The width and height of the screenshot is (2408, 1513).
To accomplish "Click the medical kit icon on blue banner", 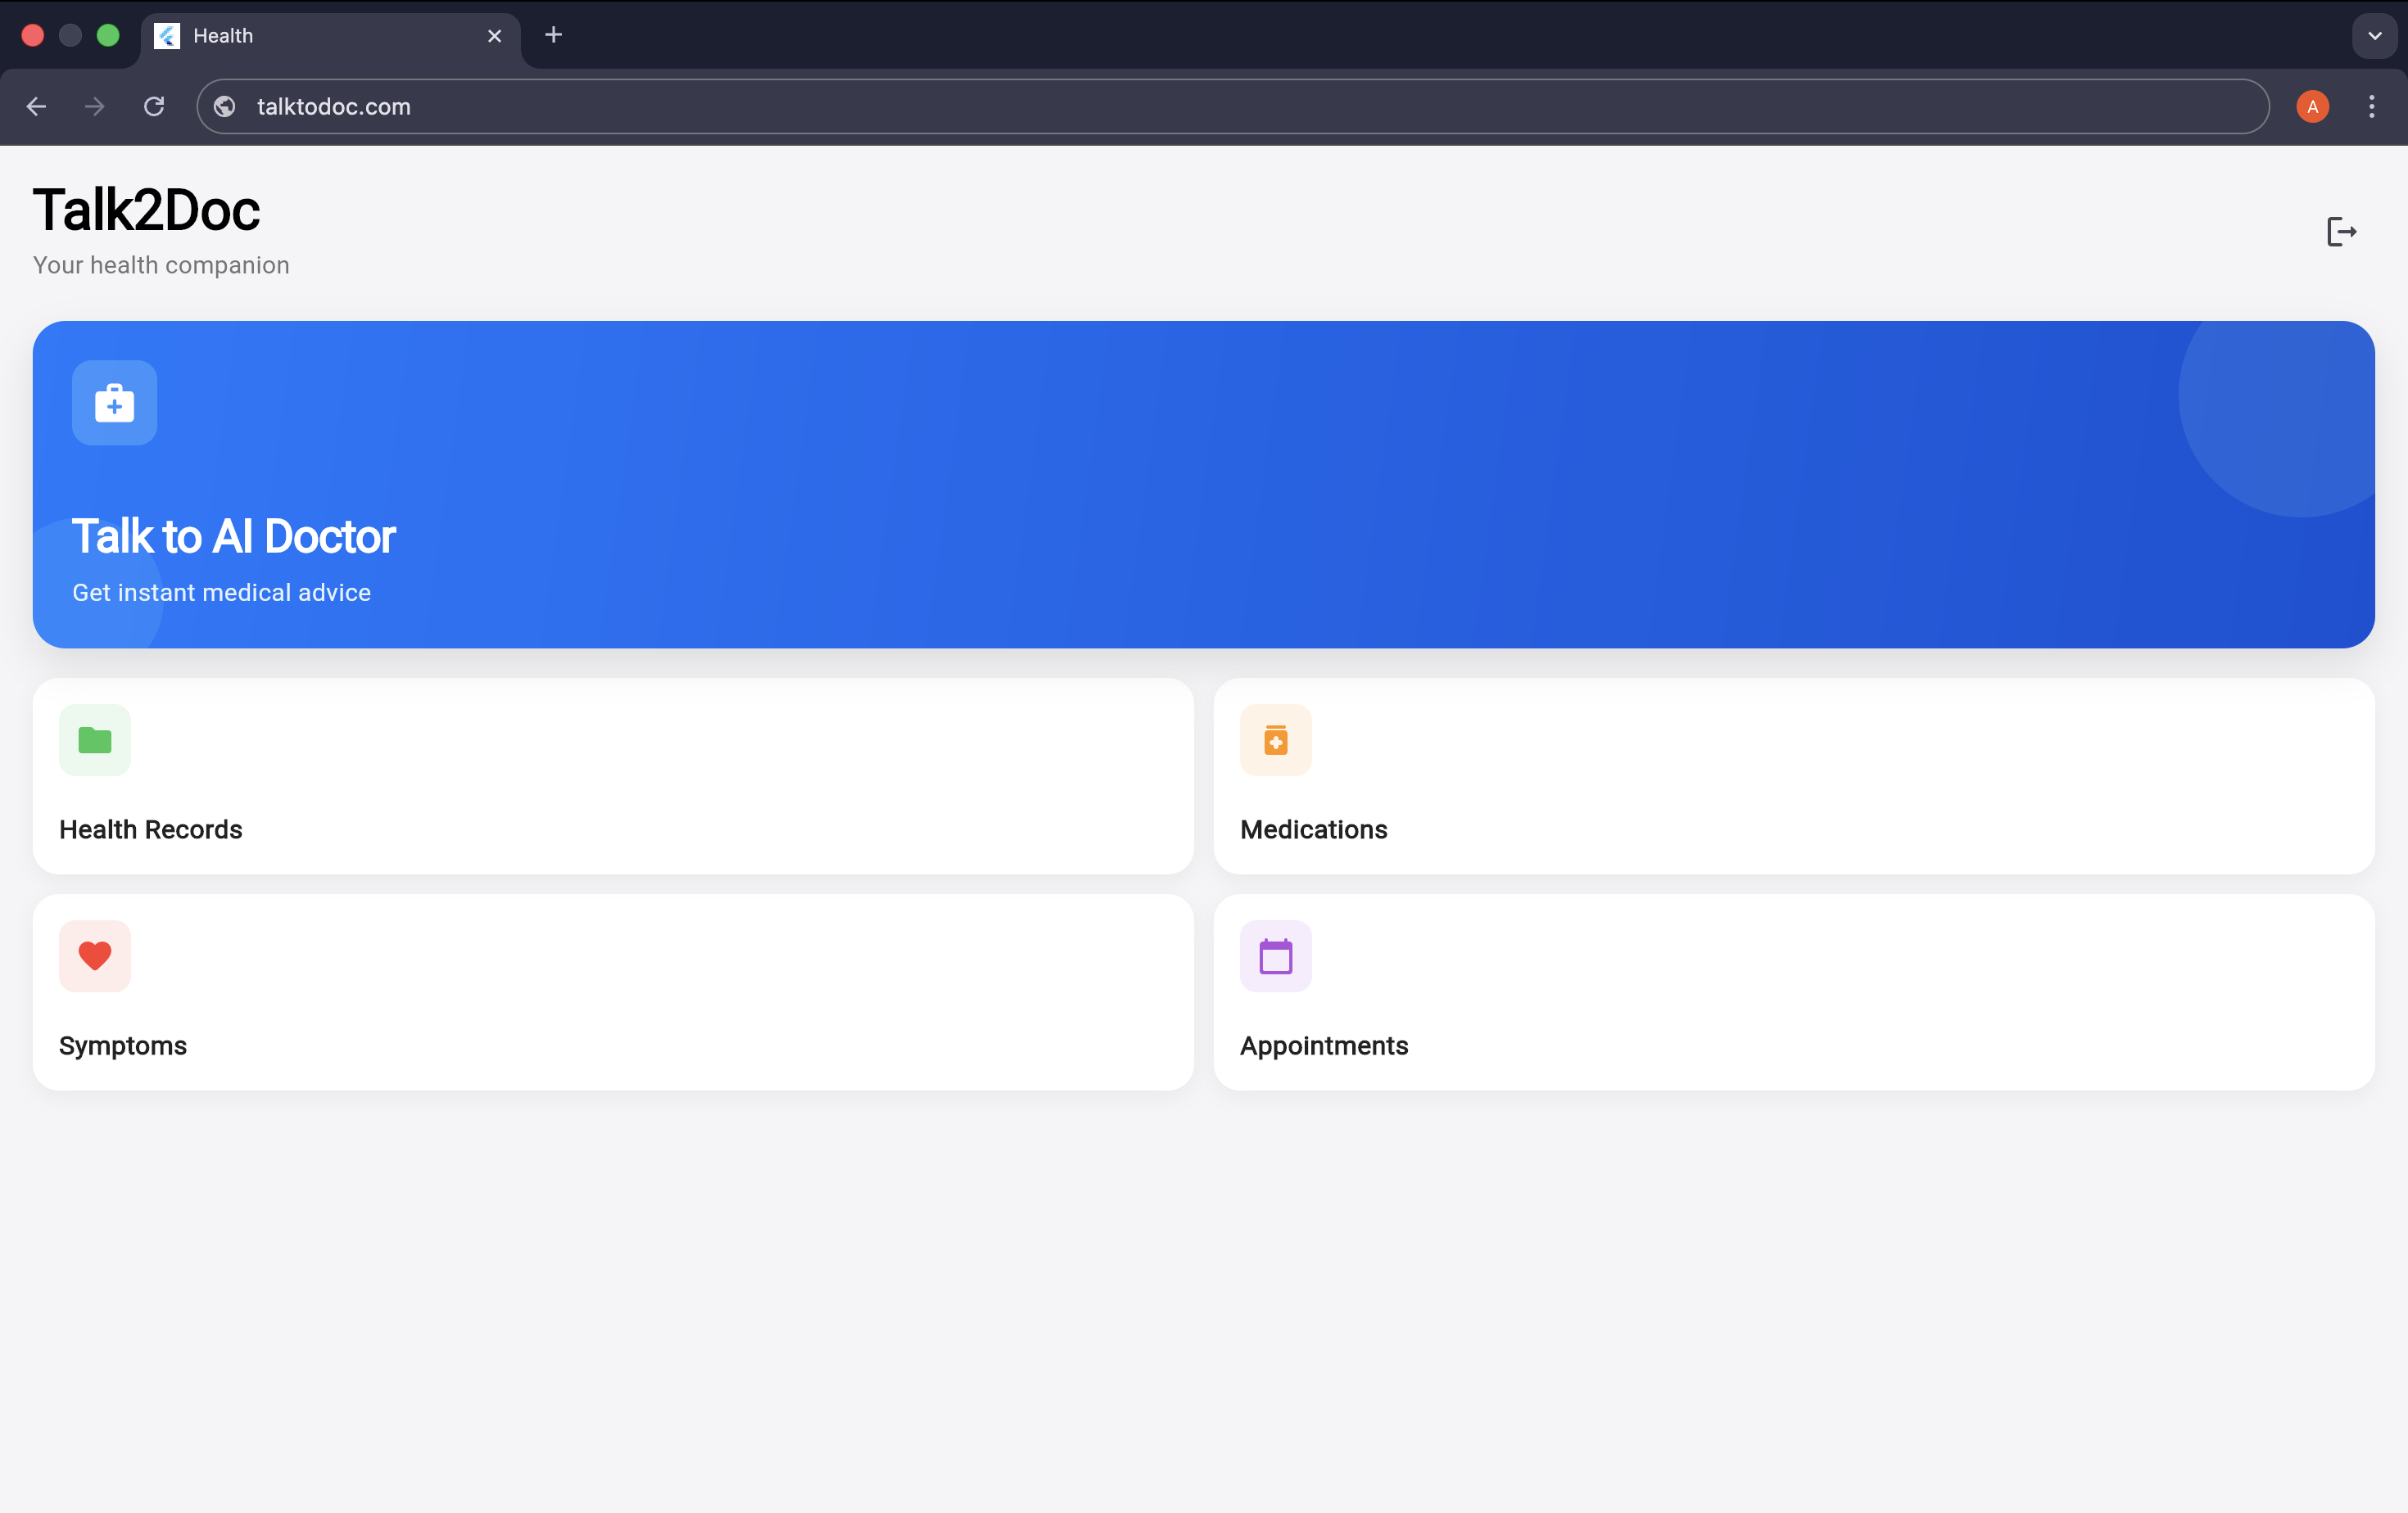I will pos(114,403).
